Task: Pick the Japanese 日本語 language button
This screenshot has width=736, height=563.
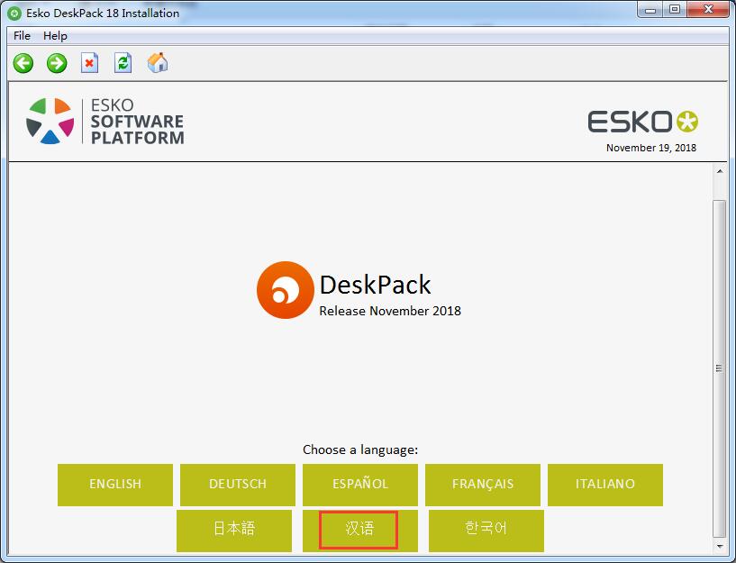Action: pos(234,531)
